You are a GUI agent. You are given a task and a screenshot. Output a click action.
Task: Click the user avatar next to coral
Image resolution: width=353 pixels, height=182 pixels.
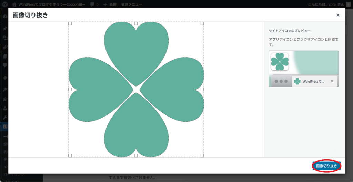349,5
